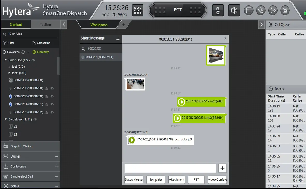Open the Workspace tab

(99, 25)
